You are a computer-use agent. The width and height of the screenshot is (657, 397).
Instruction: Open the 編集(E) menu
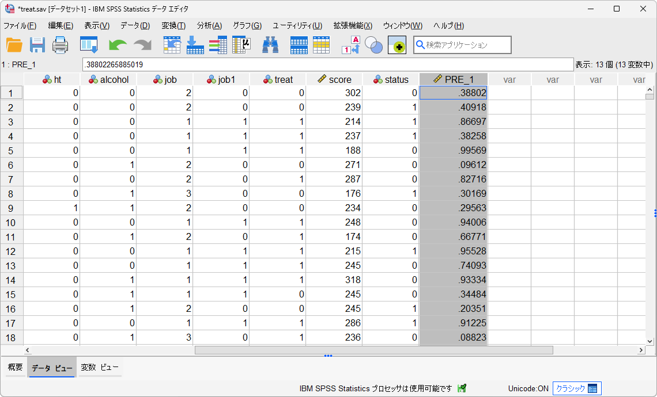point(61,26)
